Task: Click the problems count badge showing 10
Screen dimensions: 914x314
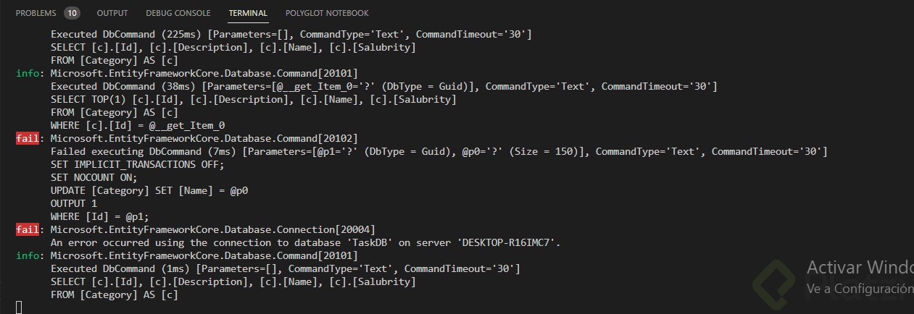Action: coord(72,13)
